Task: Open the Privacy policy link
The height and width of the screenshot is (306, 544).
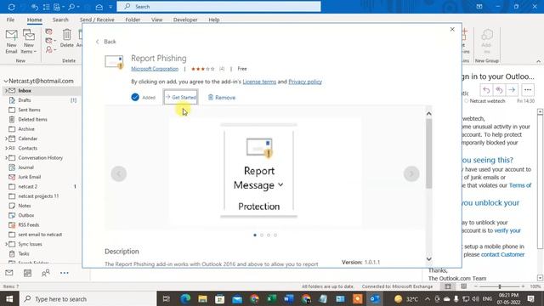Action: click(305, 82)
